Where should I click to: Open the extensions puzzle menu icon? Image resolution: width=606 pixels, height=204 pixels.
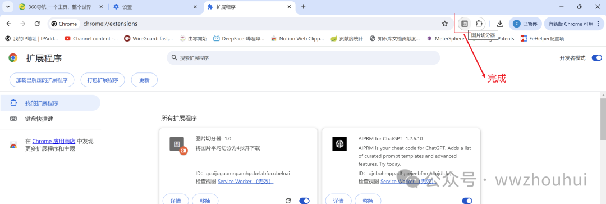pos(479,24)
